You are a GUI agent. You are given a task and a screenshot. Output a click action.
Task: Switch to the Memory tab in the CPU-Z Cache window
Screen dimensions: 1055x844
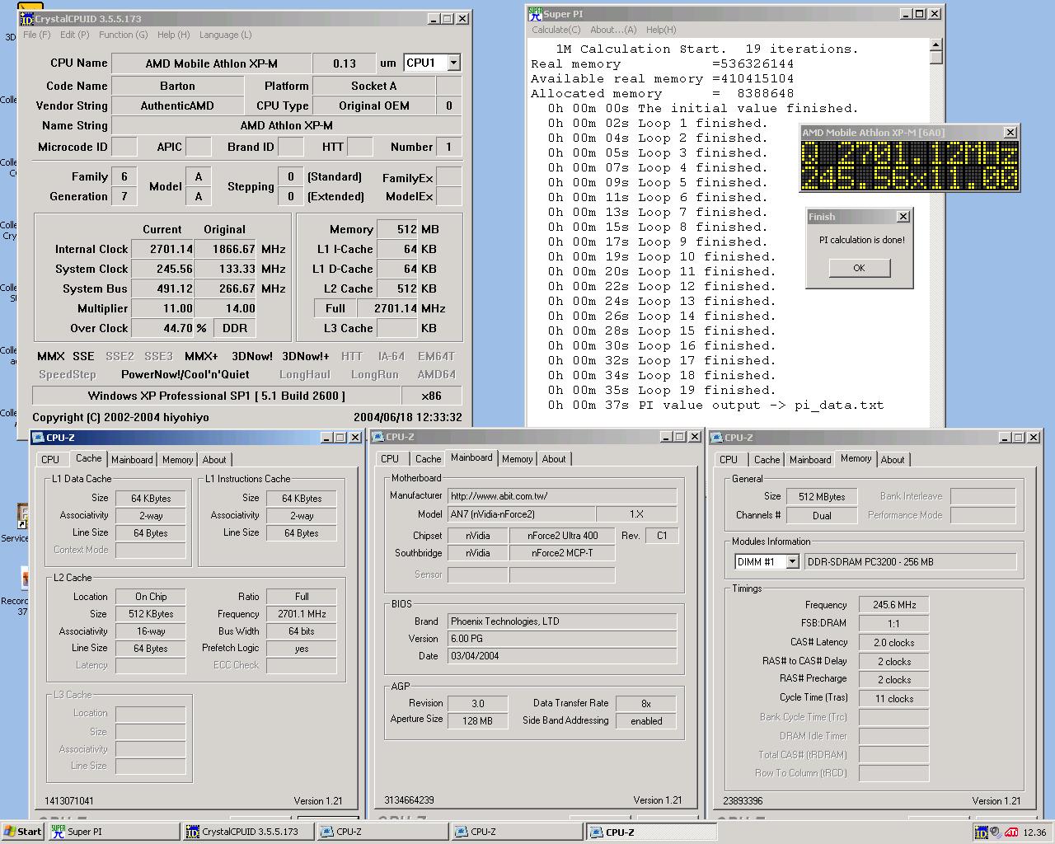click(x=177, y=460)
